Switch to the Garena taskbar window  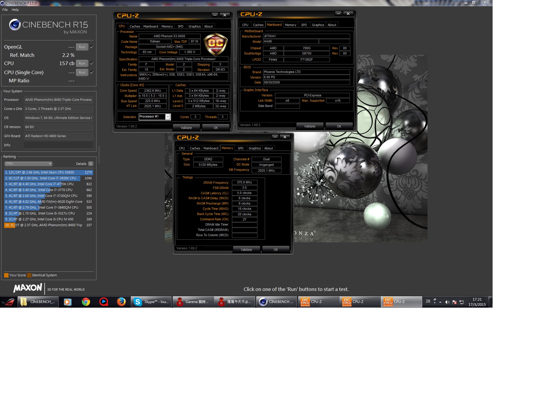(x=193, y=301)
